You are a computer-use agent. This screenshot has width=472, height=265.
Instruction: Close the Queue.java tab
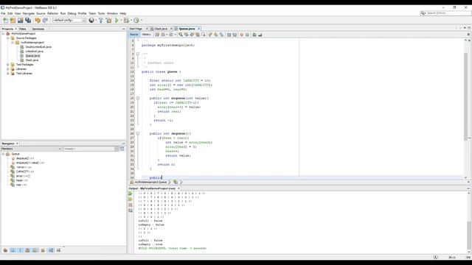(x=198, y=29)
